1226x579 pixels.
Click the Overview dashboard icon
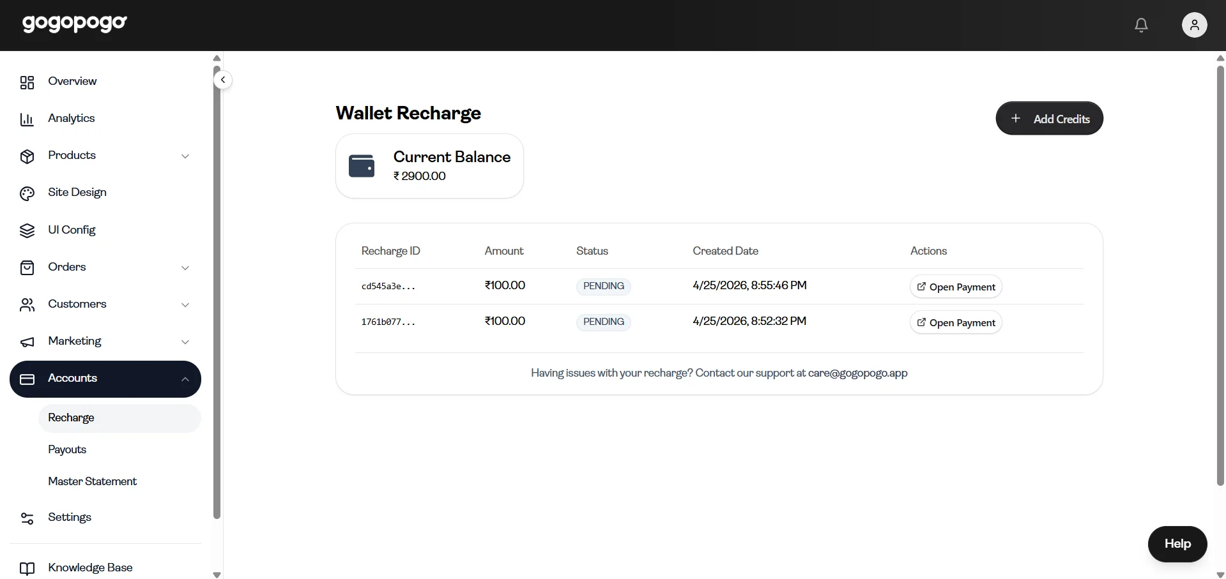coord(27,82)
